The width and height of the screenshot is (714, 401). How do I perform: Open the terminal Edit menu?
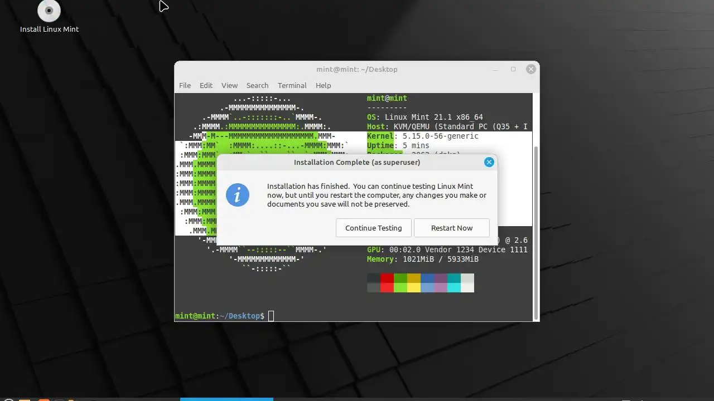pos(206,85)
